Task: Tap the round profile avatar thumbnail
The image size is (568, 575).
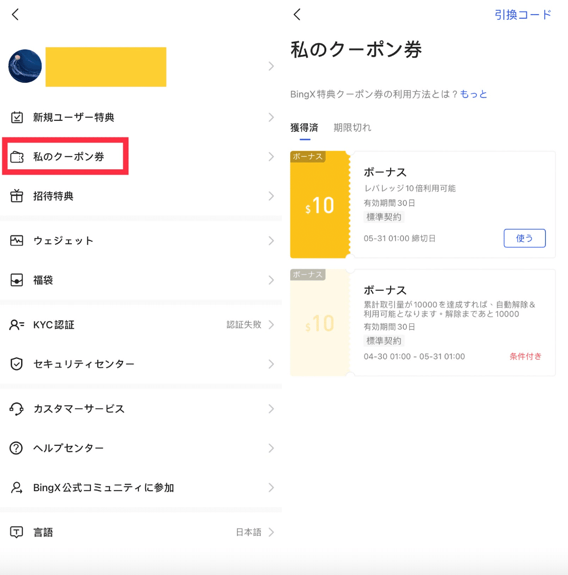Action: 24,66
